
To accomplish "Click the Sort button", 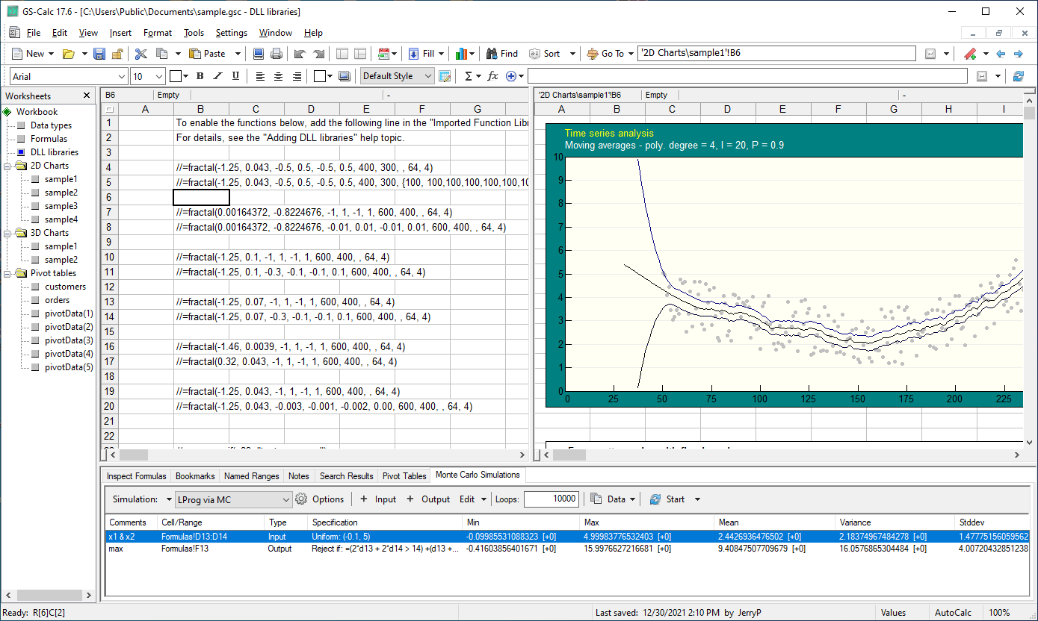I will [x=545, y=54].
